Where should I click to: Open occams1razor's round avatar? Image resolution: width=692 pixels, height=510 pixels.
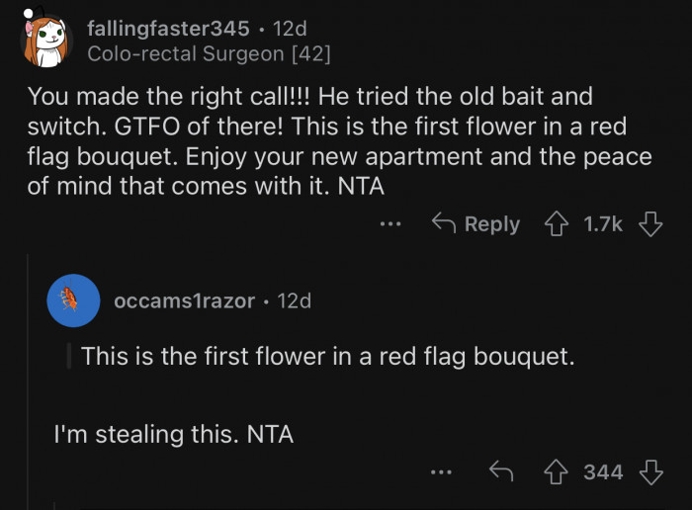click(x=73, y=300)
